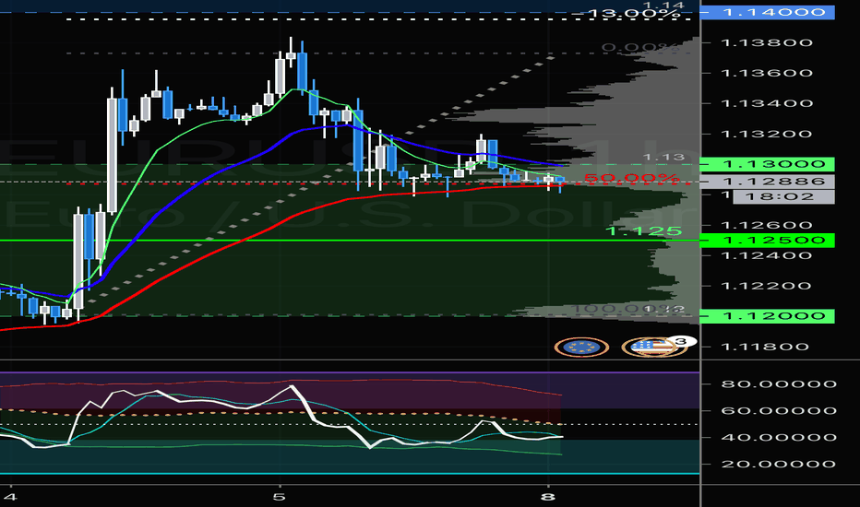The image size is (860, 507).
Task: Click the event count badge showing 3
Action: [x=681, y=342]
